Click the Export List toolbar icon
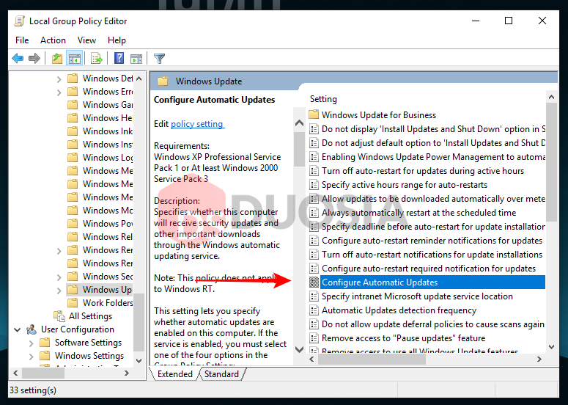568x405 pixels. pyautogui.click(x=97, y=58)
